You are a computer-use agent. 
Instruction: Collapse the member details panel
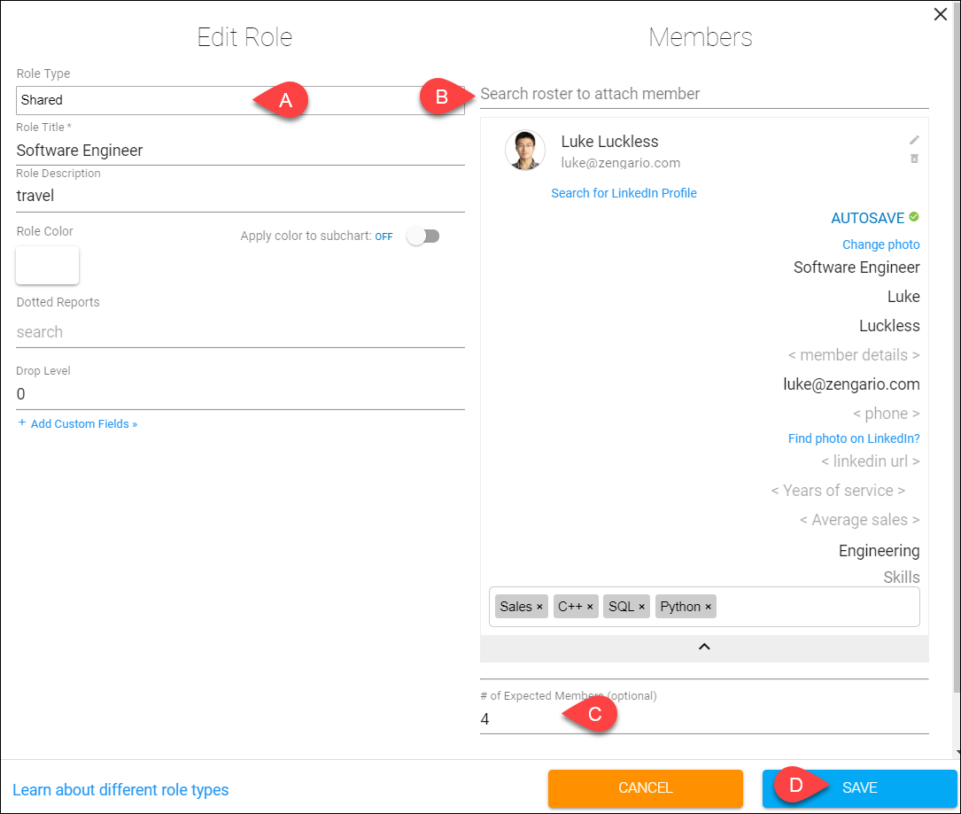pyautogui.click(x=704, y=647)
